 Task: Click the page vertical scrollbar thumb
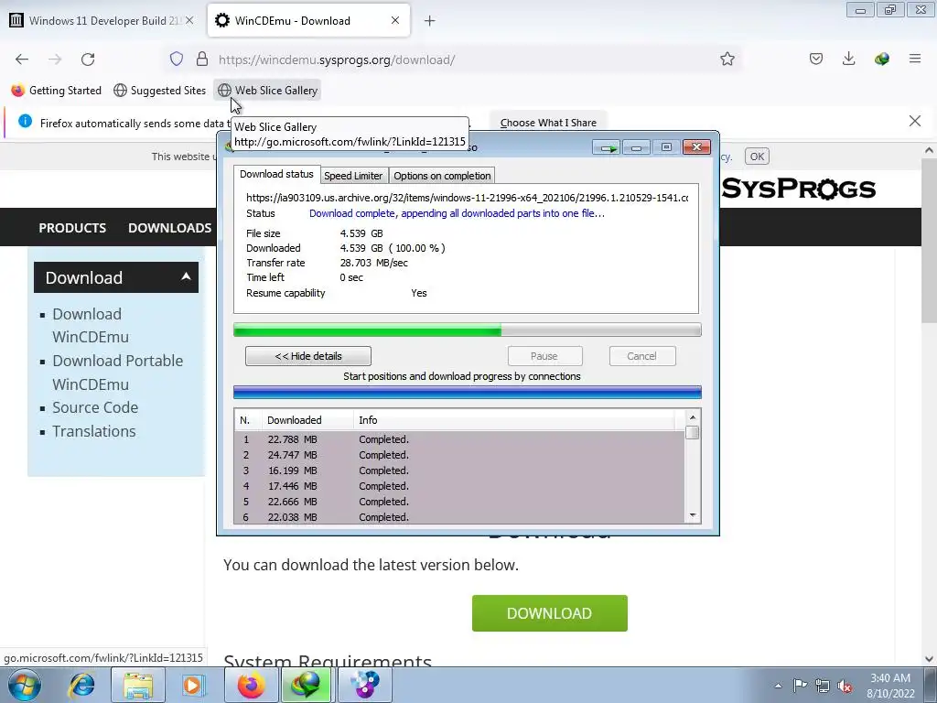pyautogui.click(x=929, y=241)
